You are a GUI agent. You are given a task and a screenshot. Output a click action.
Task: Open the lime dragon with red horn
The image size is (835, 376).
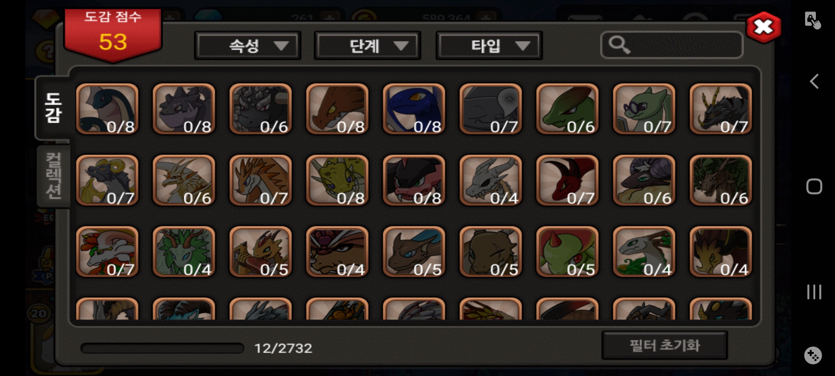[567, 252]
